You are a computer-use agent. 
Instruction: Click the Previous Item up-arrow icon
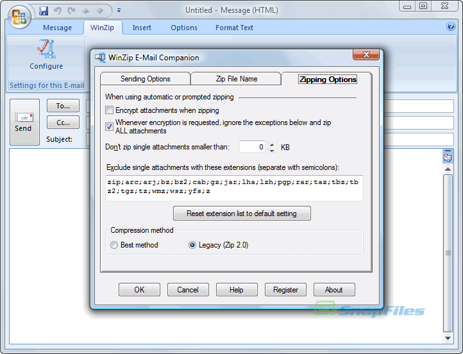[86, 11]
